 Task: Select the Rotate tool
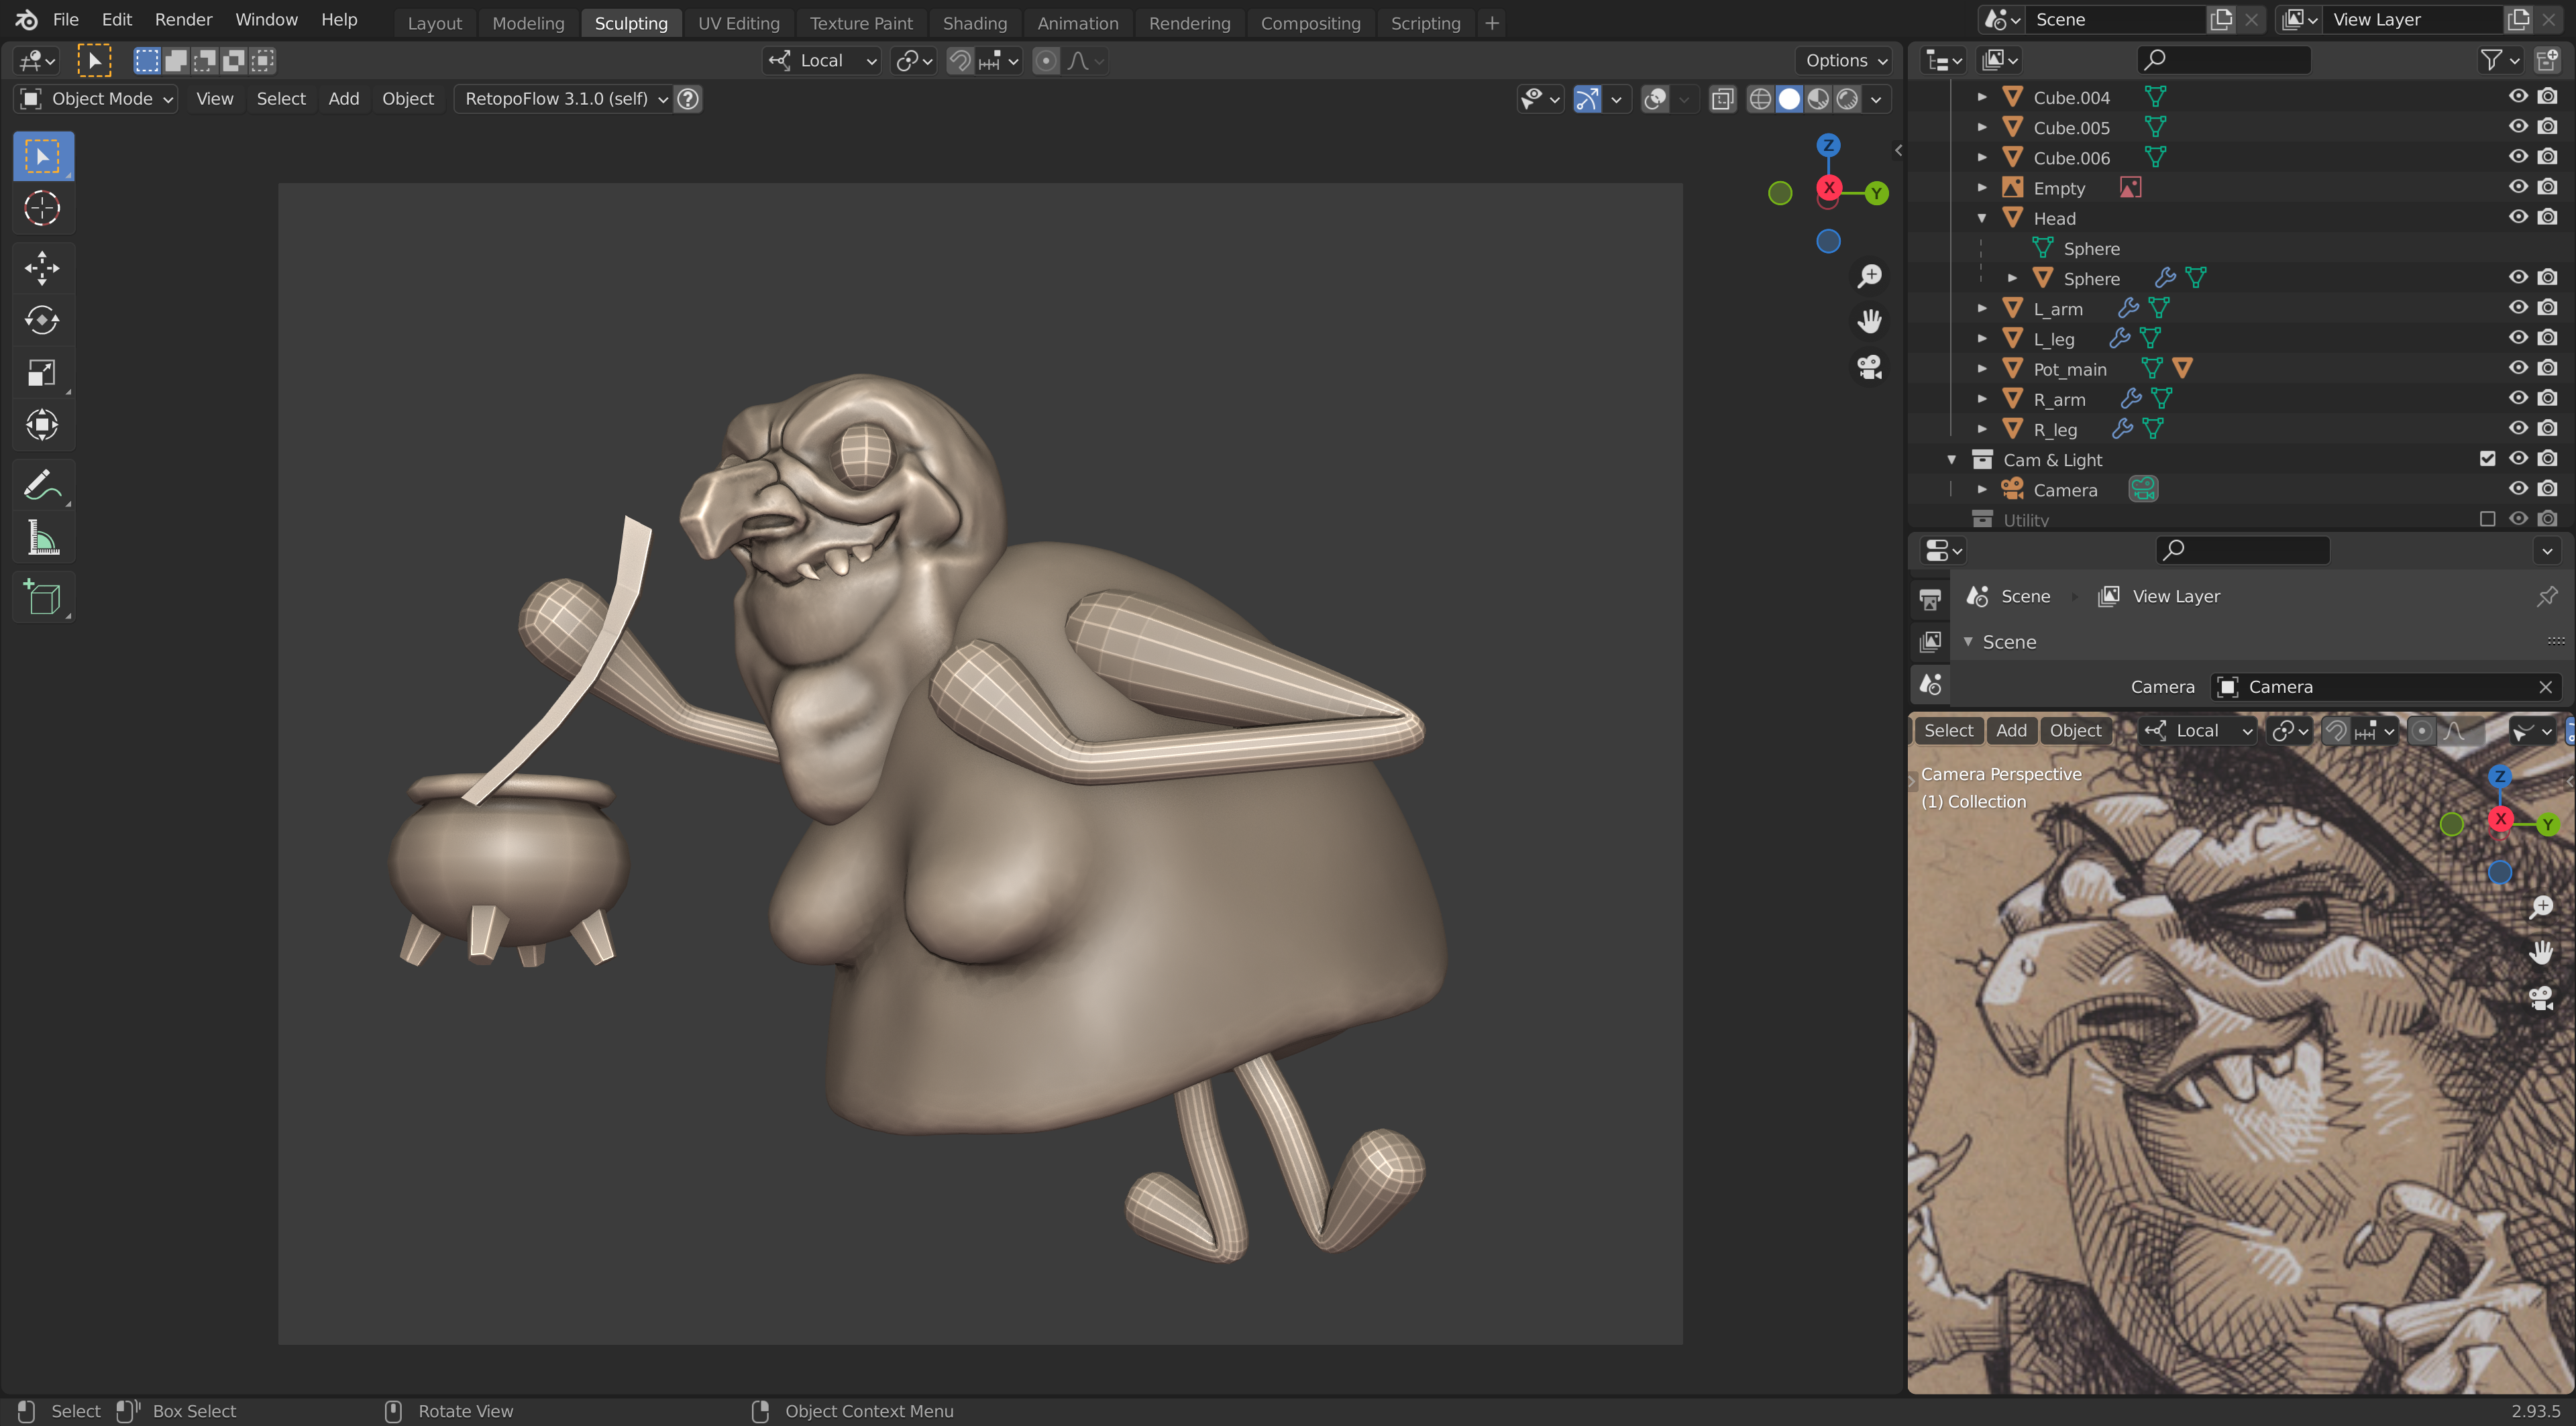(42, 320)
